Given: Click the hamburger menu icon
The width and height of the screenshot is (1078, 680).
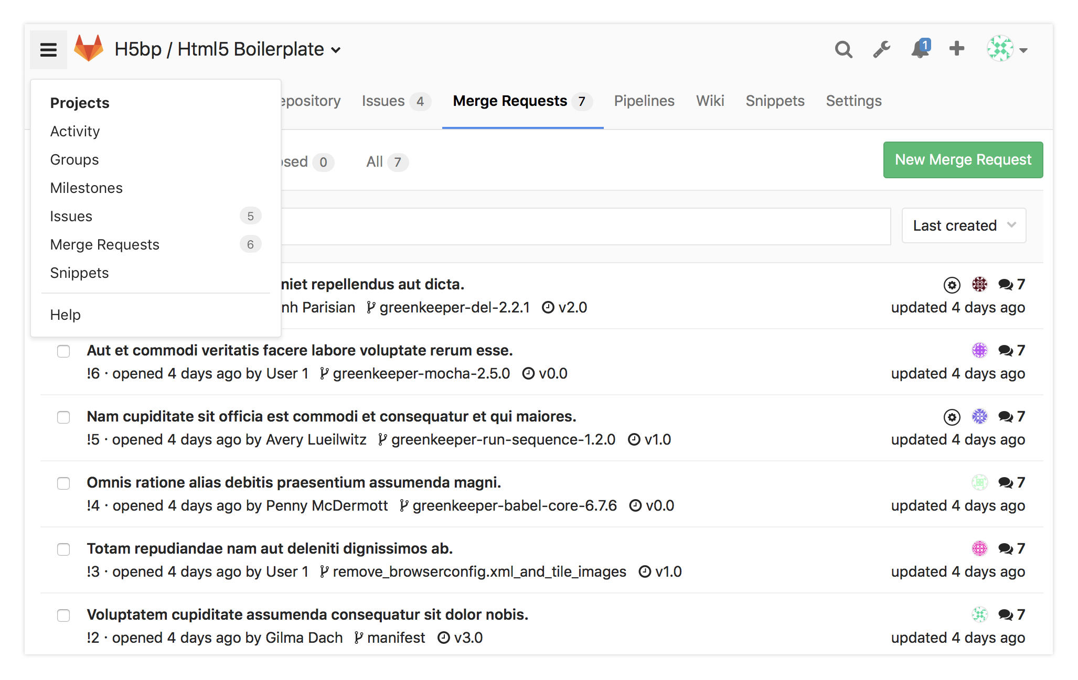Looking at the screenshot, I should (48, 50).
